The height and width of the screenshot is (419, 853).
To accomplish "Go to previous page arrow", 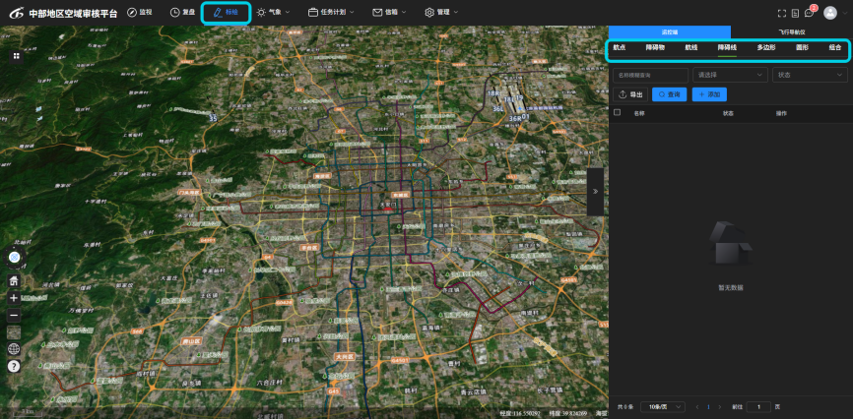I will coord(697,406).
